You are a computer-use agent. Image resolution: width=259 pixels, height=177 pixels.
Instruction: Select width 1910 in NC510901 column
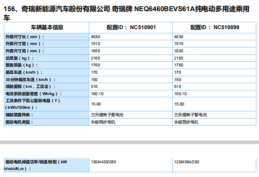96,44
